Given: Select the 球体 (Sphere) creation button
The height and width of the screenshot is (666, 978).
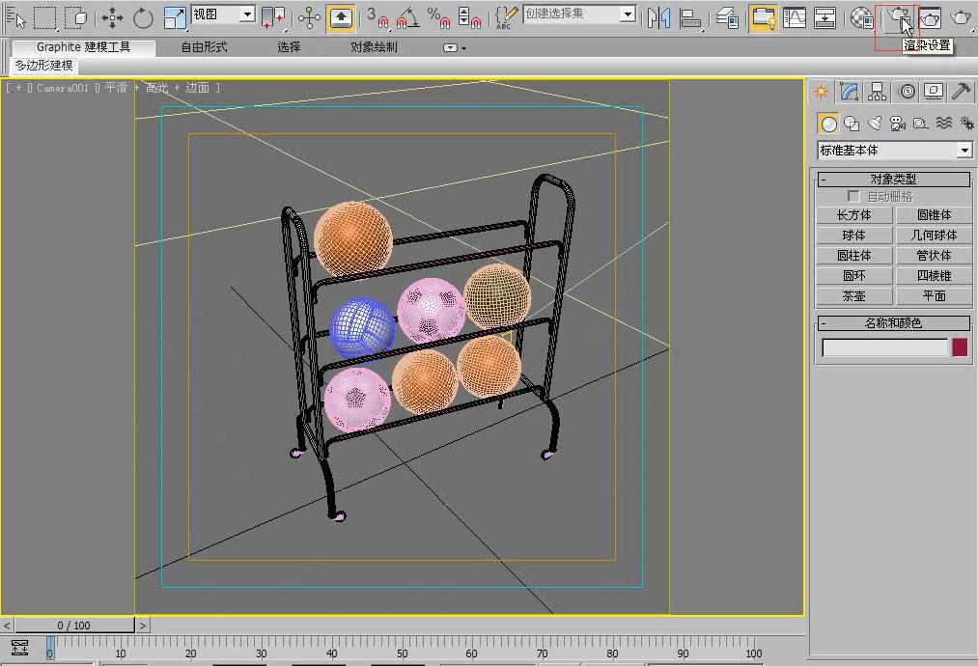Looking at the screenshot, I should pyautogui.click(x=853, y=235).
